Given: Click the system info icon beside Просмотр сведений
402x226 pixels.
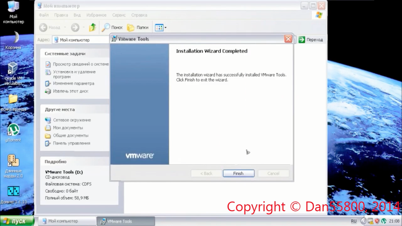Looking at the screenshot, I should pyautogui.click(x=48, y=64).
